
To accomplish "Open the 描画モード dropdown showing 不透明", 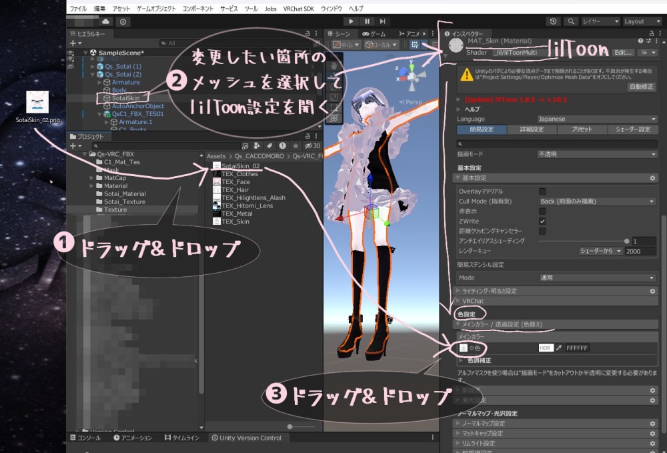I will (597, 154).
